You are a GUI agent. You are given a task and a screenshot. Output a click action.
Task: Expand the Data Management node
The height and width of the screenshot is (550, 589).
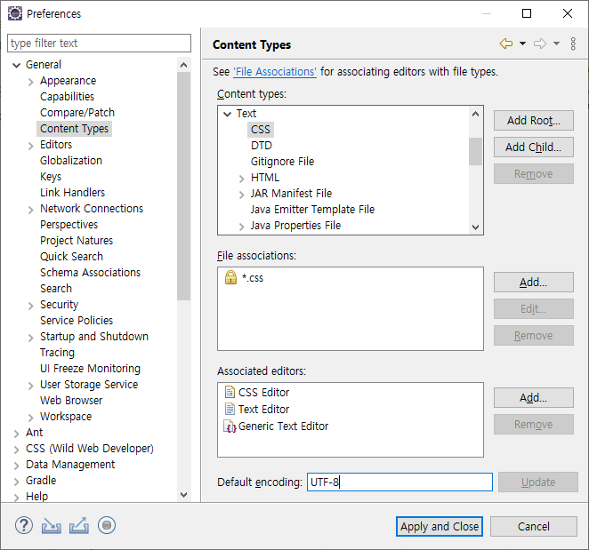(16, 466)
